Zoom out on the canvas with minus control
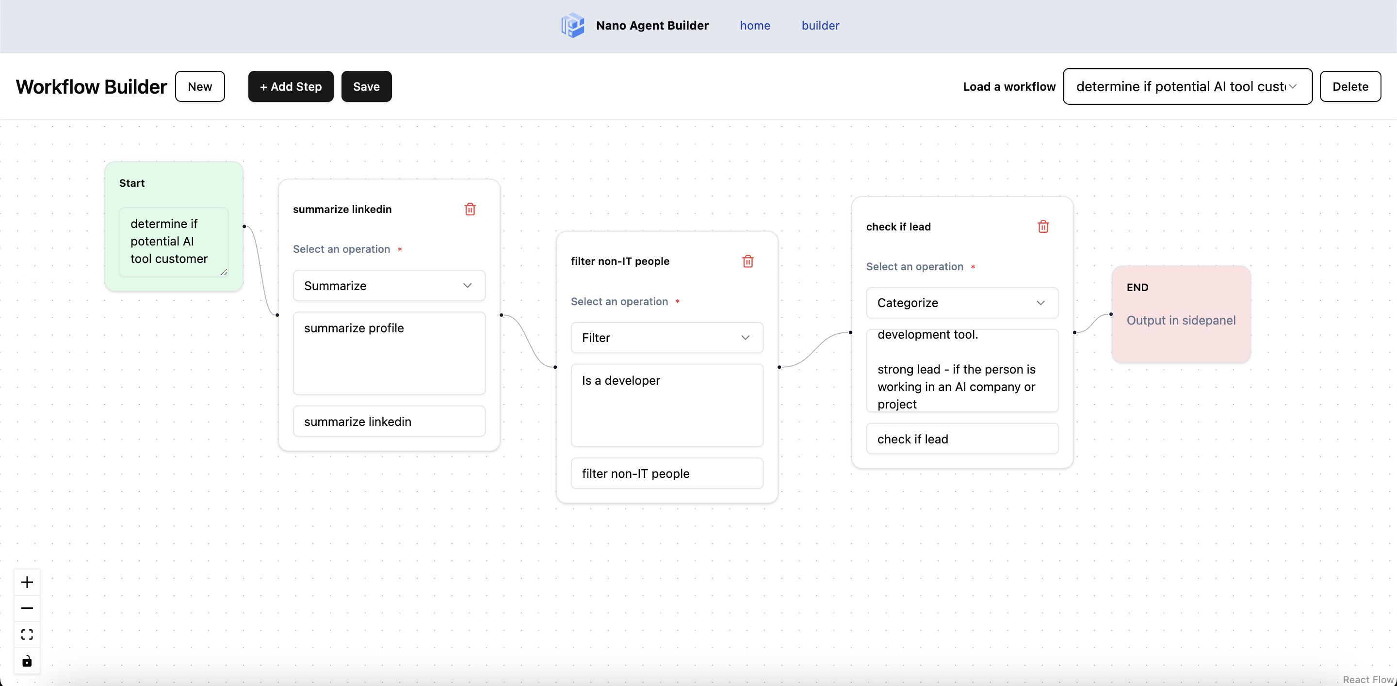The height and width of the screenshot is (686, 1397). [x=27, y=608]
